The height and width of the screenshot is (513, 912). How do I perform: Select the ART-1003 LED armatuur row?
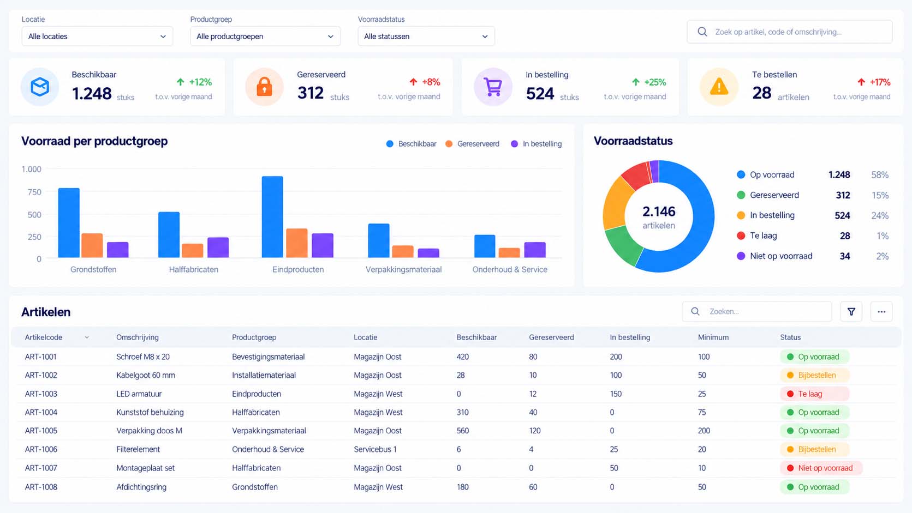[x=456, y=394]
